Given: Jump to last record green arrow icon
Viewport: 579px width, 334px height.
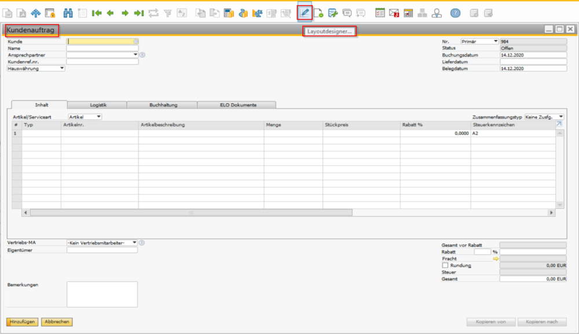Looking at the screenshot, I should (139, 13).
